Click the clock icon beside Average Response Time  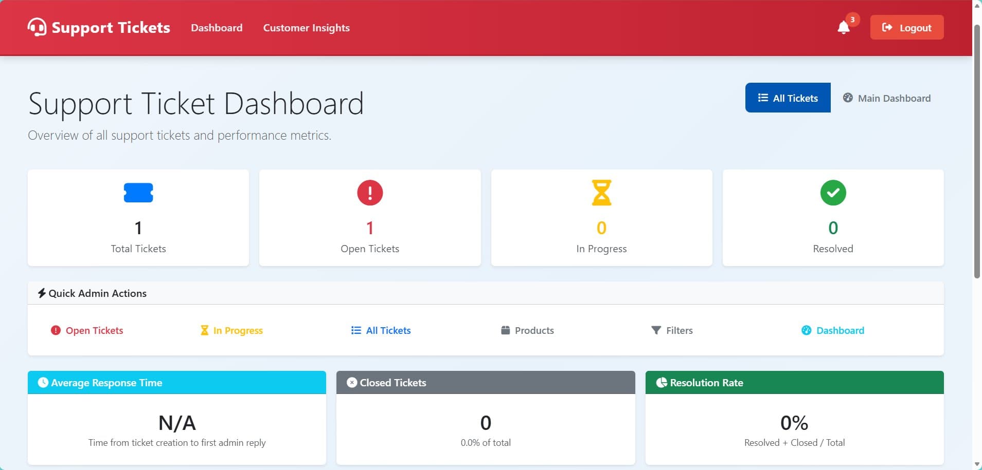point(43,382)
